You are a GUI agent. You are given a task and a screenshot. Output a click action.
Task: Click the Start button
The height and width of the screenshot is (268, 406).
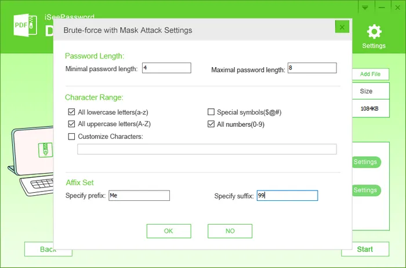365,249
